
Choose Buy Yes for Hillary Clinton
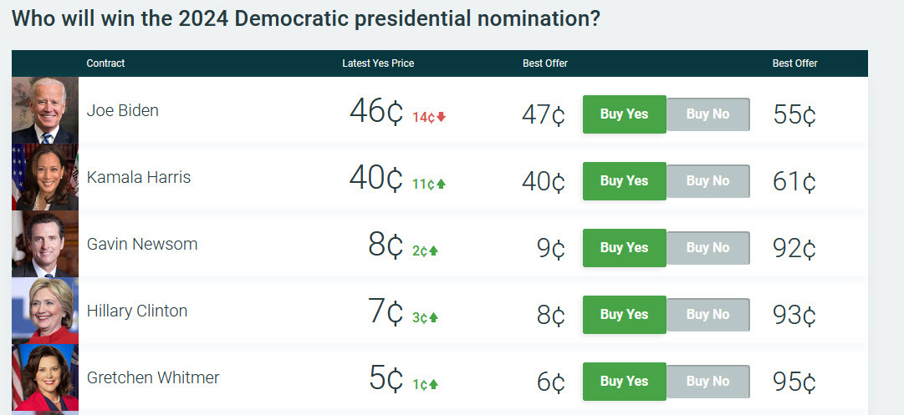[x=624, y=315]
